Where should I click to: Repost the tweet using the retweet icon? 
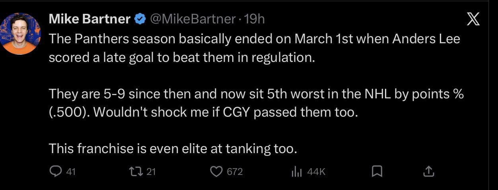[136, 171]
